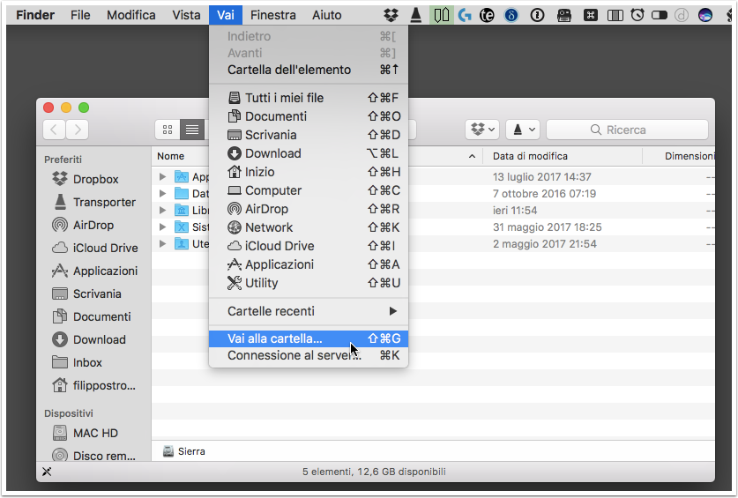Click the Transporter icon in menu bar

[x=416, y=15]
